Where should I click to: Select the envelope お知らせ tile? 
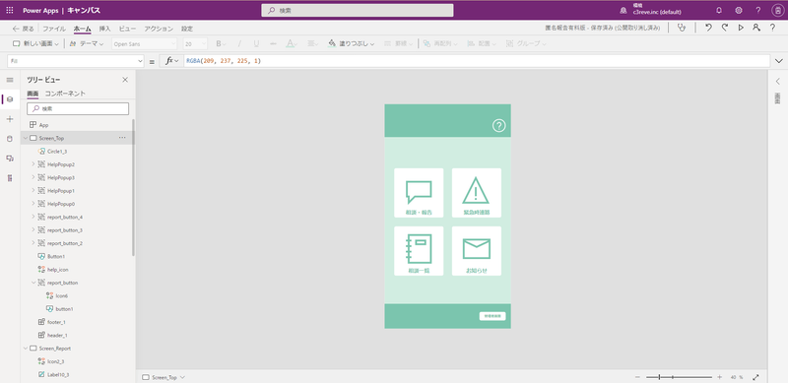476,251
